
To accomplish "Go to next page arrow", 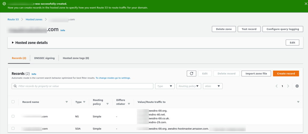I will click(288, 86).
